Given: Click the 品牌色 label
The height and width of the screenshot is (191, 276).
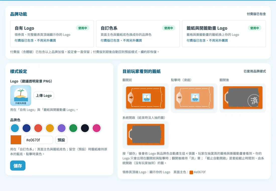Looking at the screenshot, I should point(15,120).
